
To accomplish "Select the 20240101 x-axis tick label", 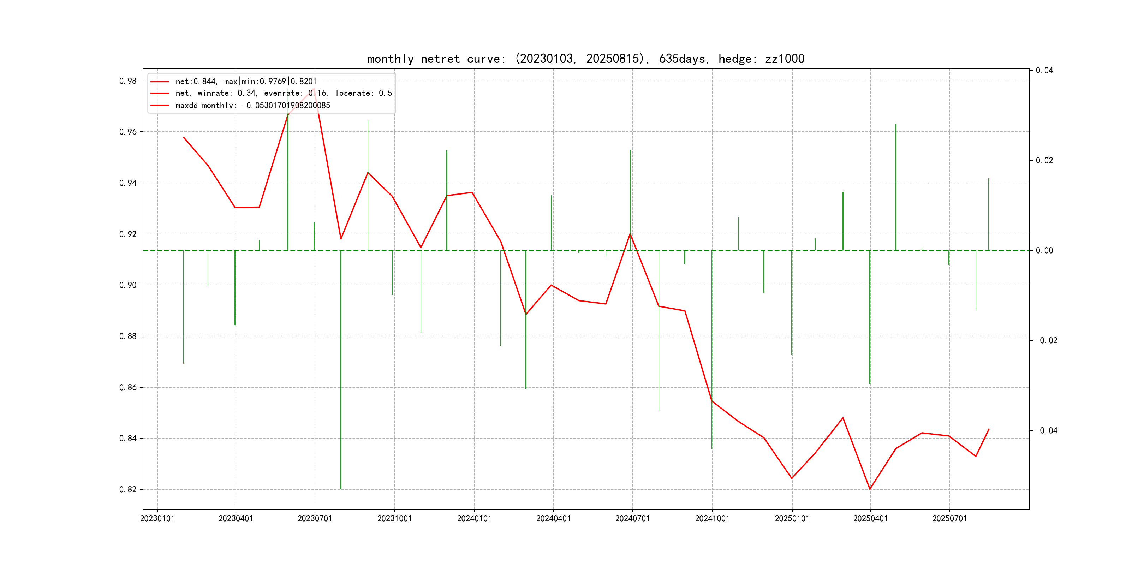I will pos(474,519).
